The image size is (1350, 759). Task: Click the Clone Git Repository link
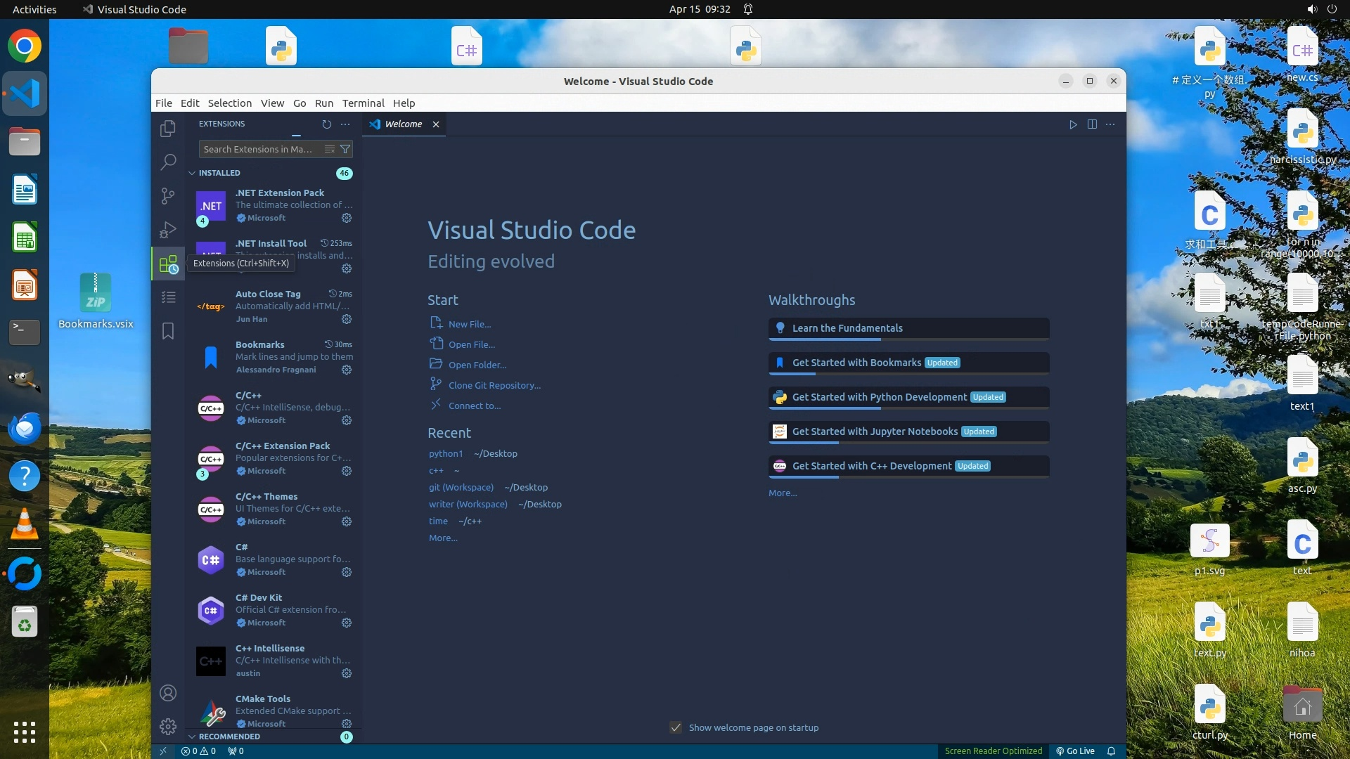(x=494, y=386)
